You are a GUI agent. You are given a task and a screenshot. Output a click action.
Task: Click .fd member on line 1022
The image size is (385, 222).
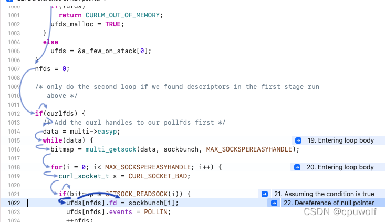(112, 203)
